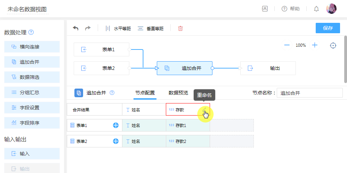Screen dimensions: 347x173
Task: Add field to 表单2 with plus icon
Action: [116, 141]
